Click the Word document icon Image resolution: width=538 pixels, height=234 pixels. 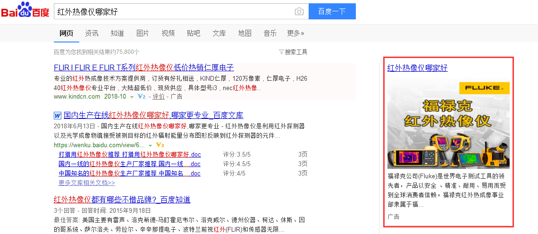57,115
